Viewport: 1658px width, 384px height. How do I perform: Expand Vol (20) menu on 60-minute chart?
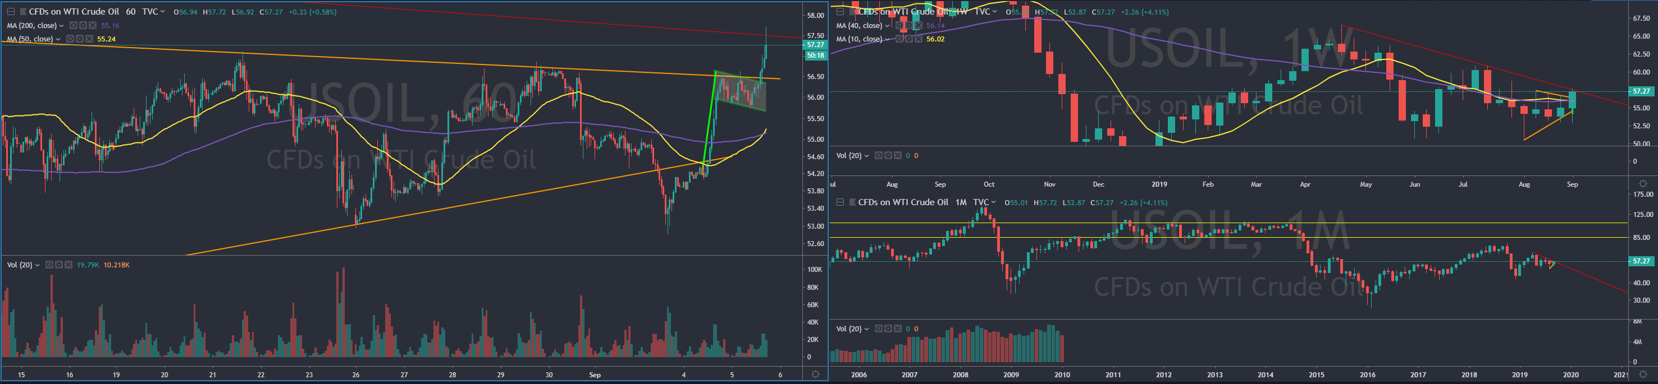(x=37, y=265)
